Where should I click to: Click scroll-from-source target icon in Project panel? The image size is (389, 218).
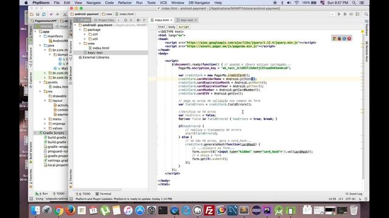[x=126, y=20]
